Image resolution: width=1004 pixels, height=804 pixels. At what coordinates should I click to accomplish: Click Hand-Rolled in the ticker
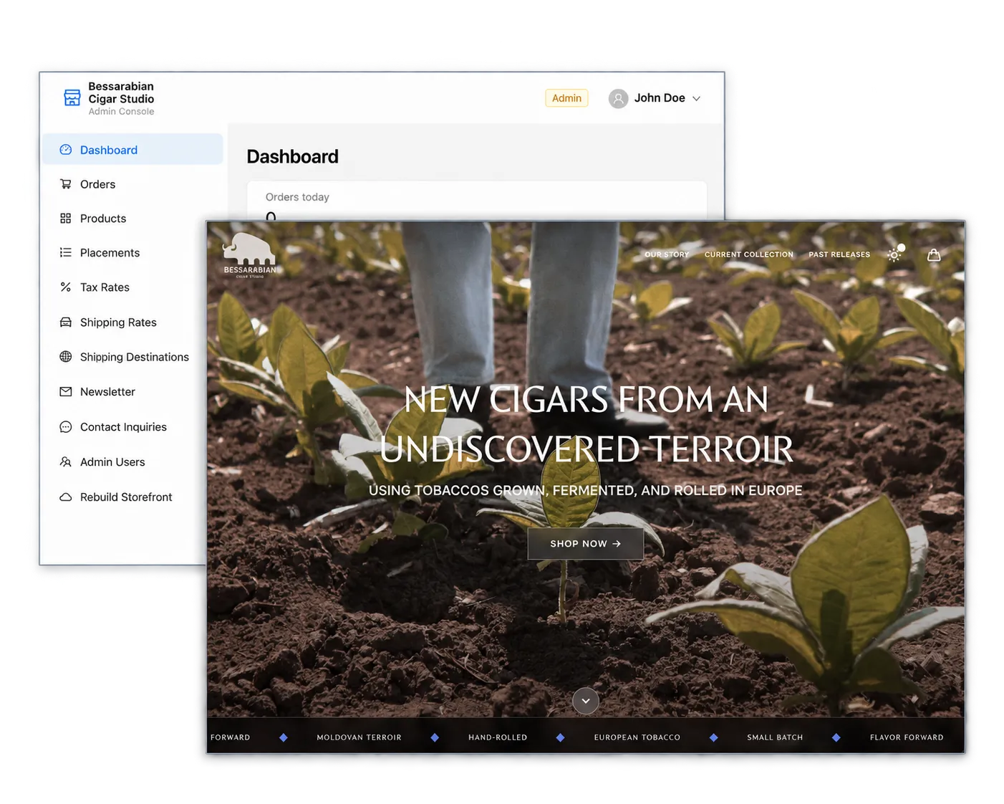pos(498,737)
